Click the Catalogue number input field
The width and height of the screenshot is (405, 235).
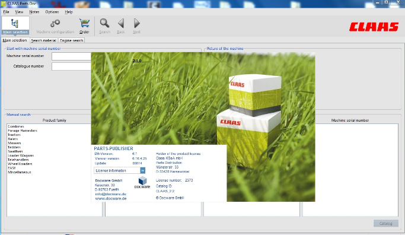pos(72,66)
